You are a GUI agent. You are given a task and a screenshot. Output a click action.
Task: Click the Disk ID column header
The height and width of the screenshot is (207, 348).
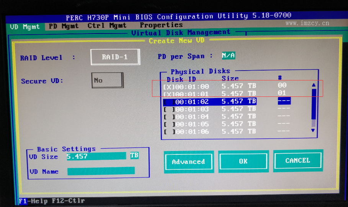(x=181, y=79)
